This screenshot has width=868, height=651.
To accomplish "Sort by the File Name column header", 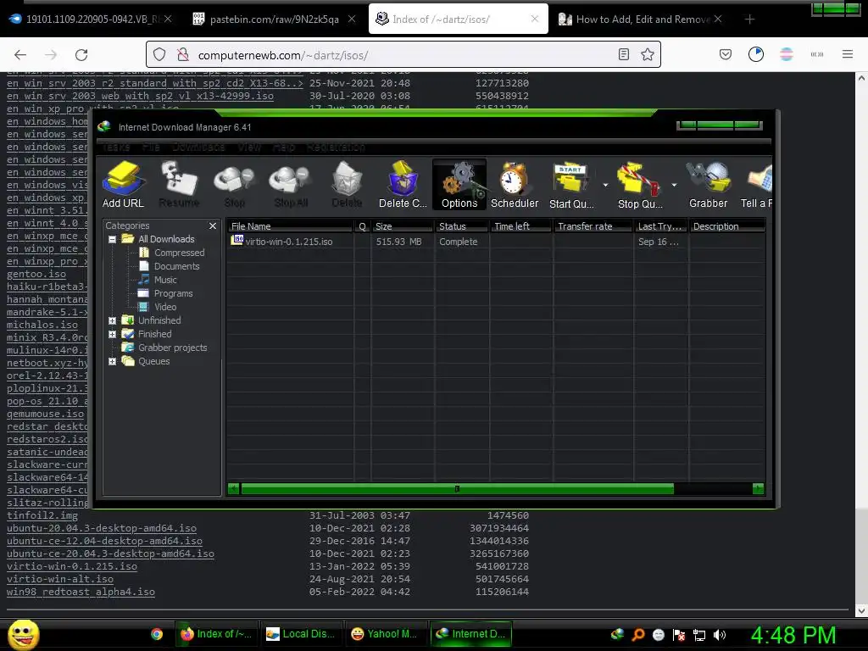I will [290, 225].
